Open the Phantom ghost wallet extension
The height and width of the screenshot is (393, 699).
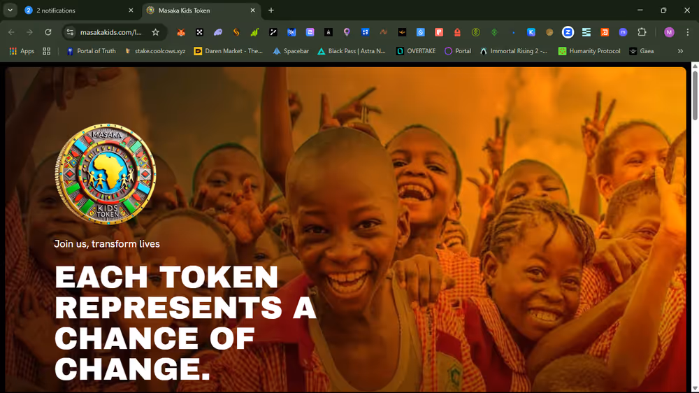coord(217,32)
